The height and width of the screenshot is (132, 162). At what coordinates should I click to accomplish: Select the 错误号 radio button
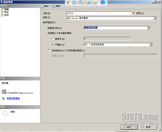[x=53, y=39]
